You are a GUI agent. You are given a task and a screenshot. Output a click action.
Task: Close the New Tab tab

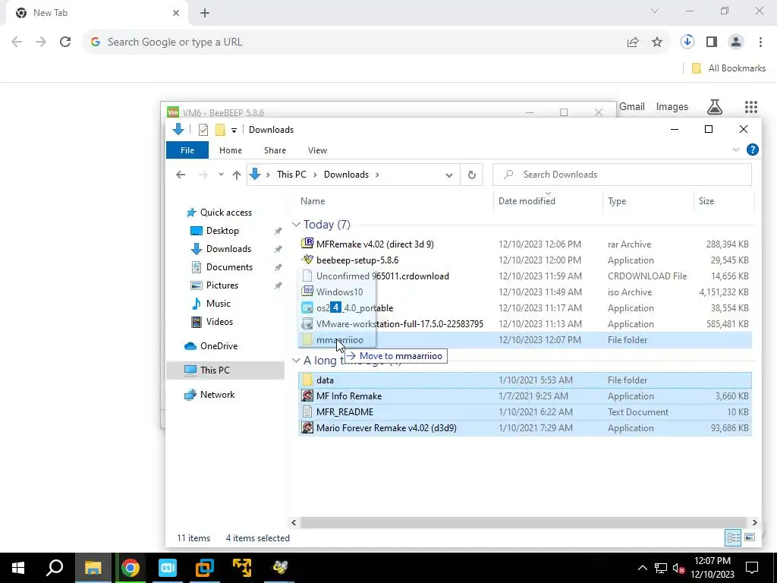point(176,13)
